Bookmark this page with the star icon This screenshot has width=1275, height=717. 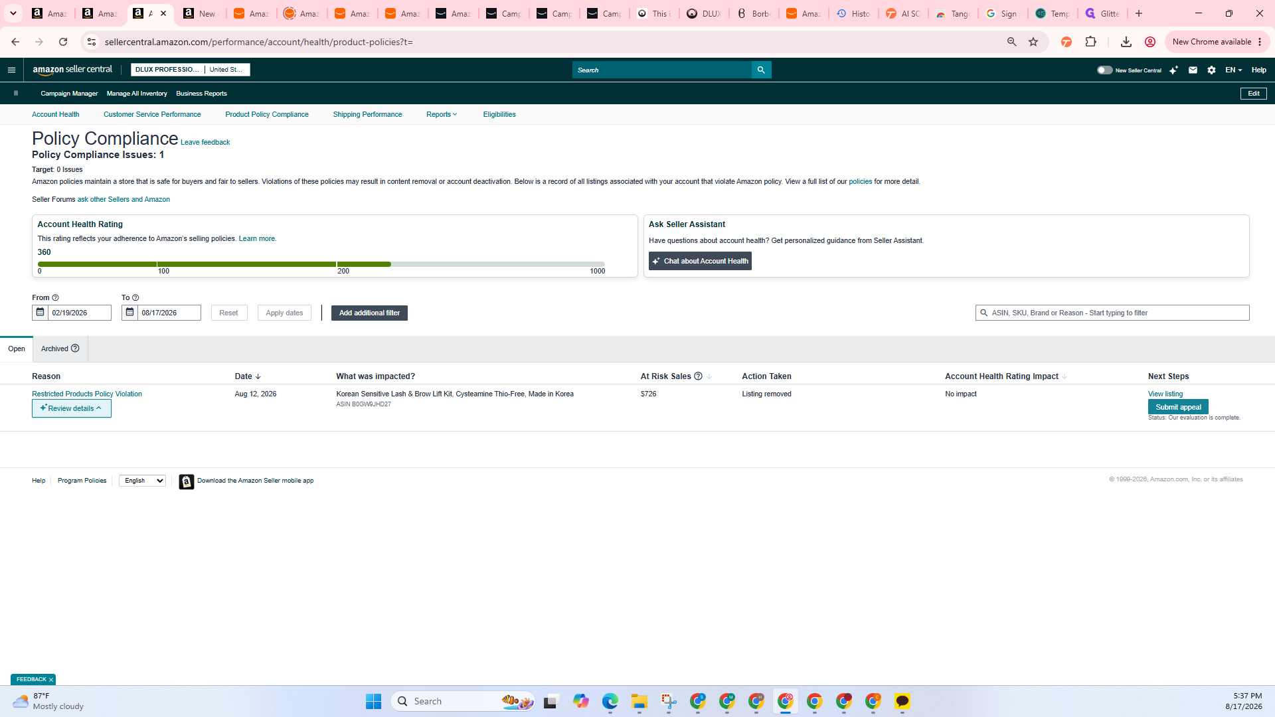pyautogui.click(x=1033, y=42)
